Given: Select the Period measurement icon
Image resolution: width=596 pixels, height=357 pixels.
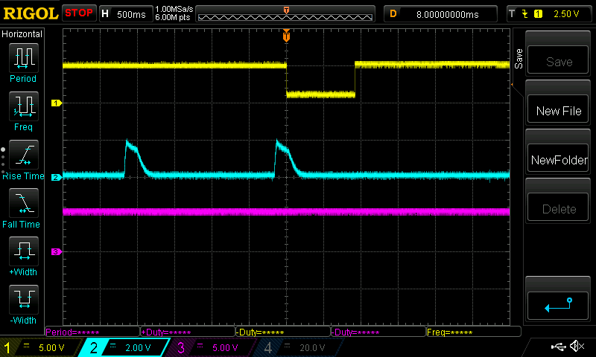Looking at the screenshot, I should tap(24, 58).
